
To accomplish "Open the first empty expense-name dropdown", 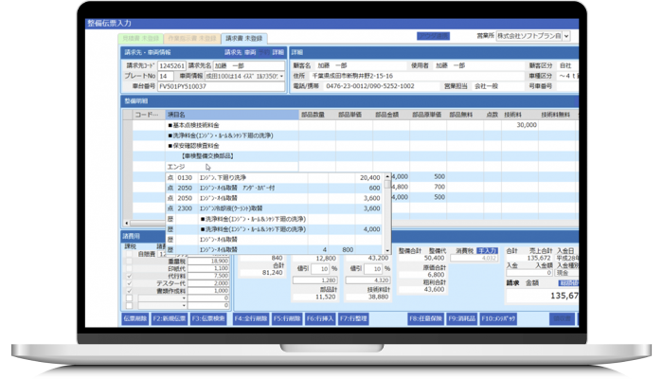I will click(185, 298).
